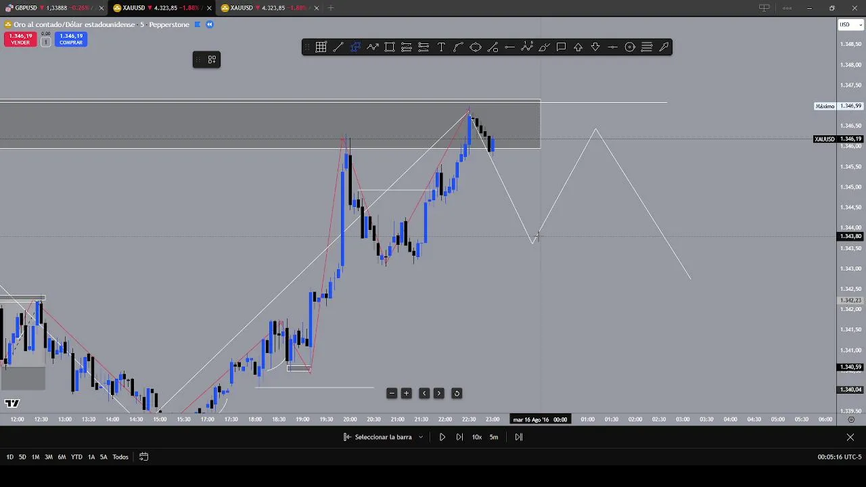Select the 1D time range

(9, 457)
